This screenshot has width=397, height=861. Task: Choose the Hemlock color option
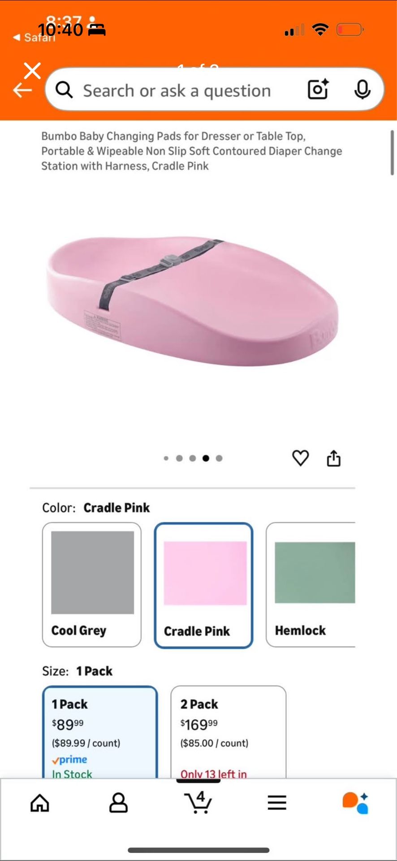coord(311,584)
